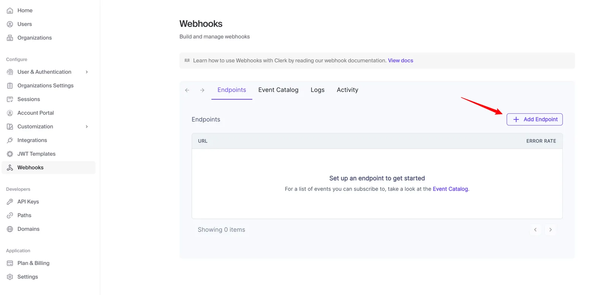Switch to the Logs tab
The width and height of the screenshot is (608, 295).
click(x=317, y=90)
